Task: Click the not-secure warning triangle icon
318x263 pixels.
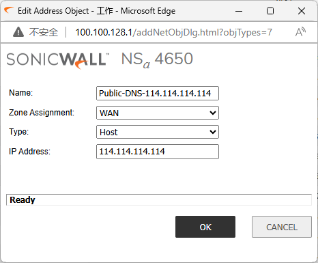Action: click(x=18, y=32)
